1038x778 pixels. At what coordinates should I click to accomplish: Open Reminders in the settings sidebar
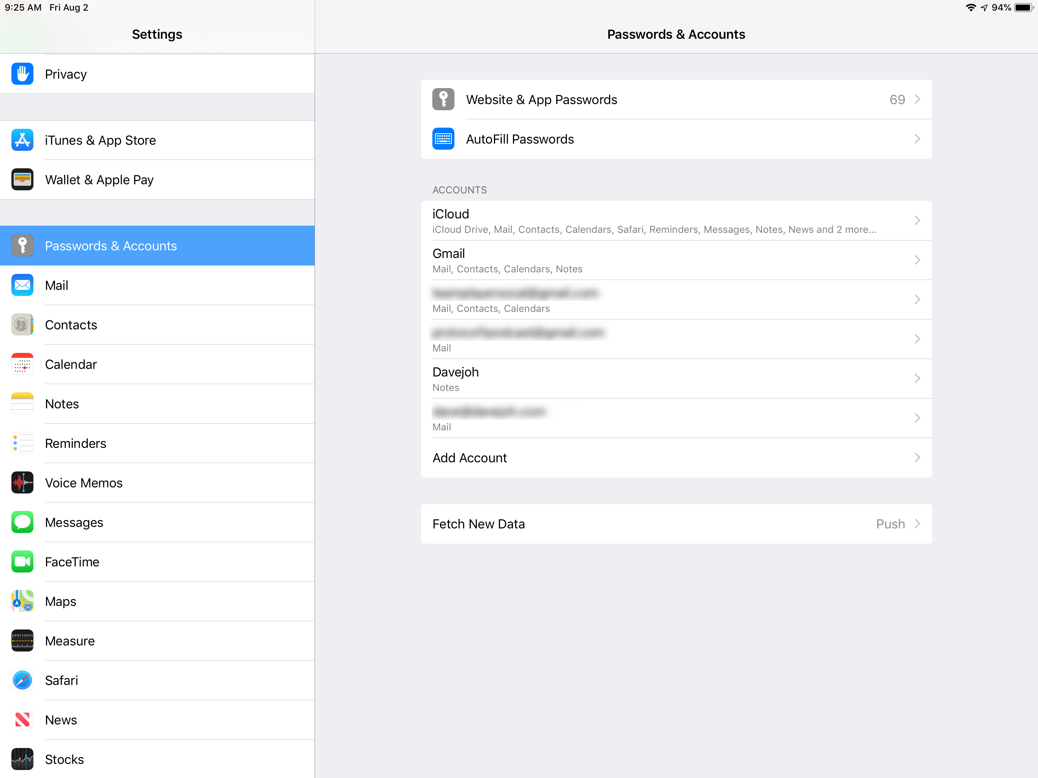pos(157,443)
